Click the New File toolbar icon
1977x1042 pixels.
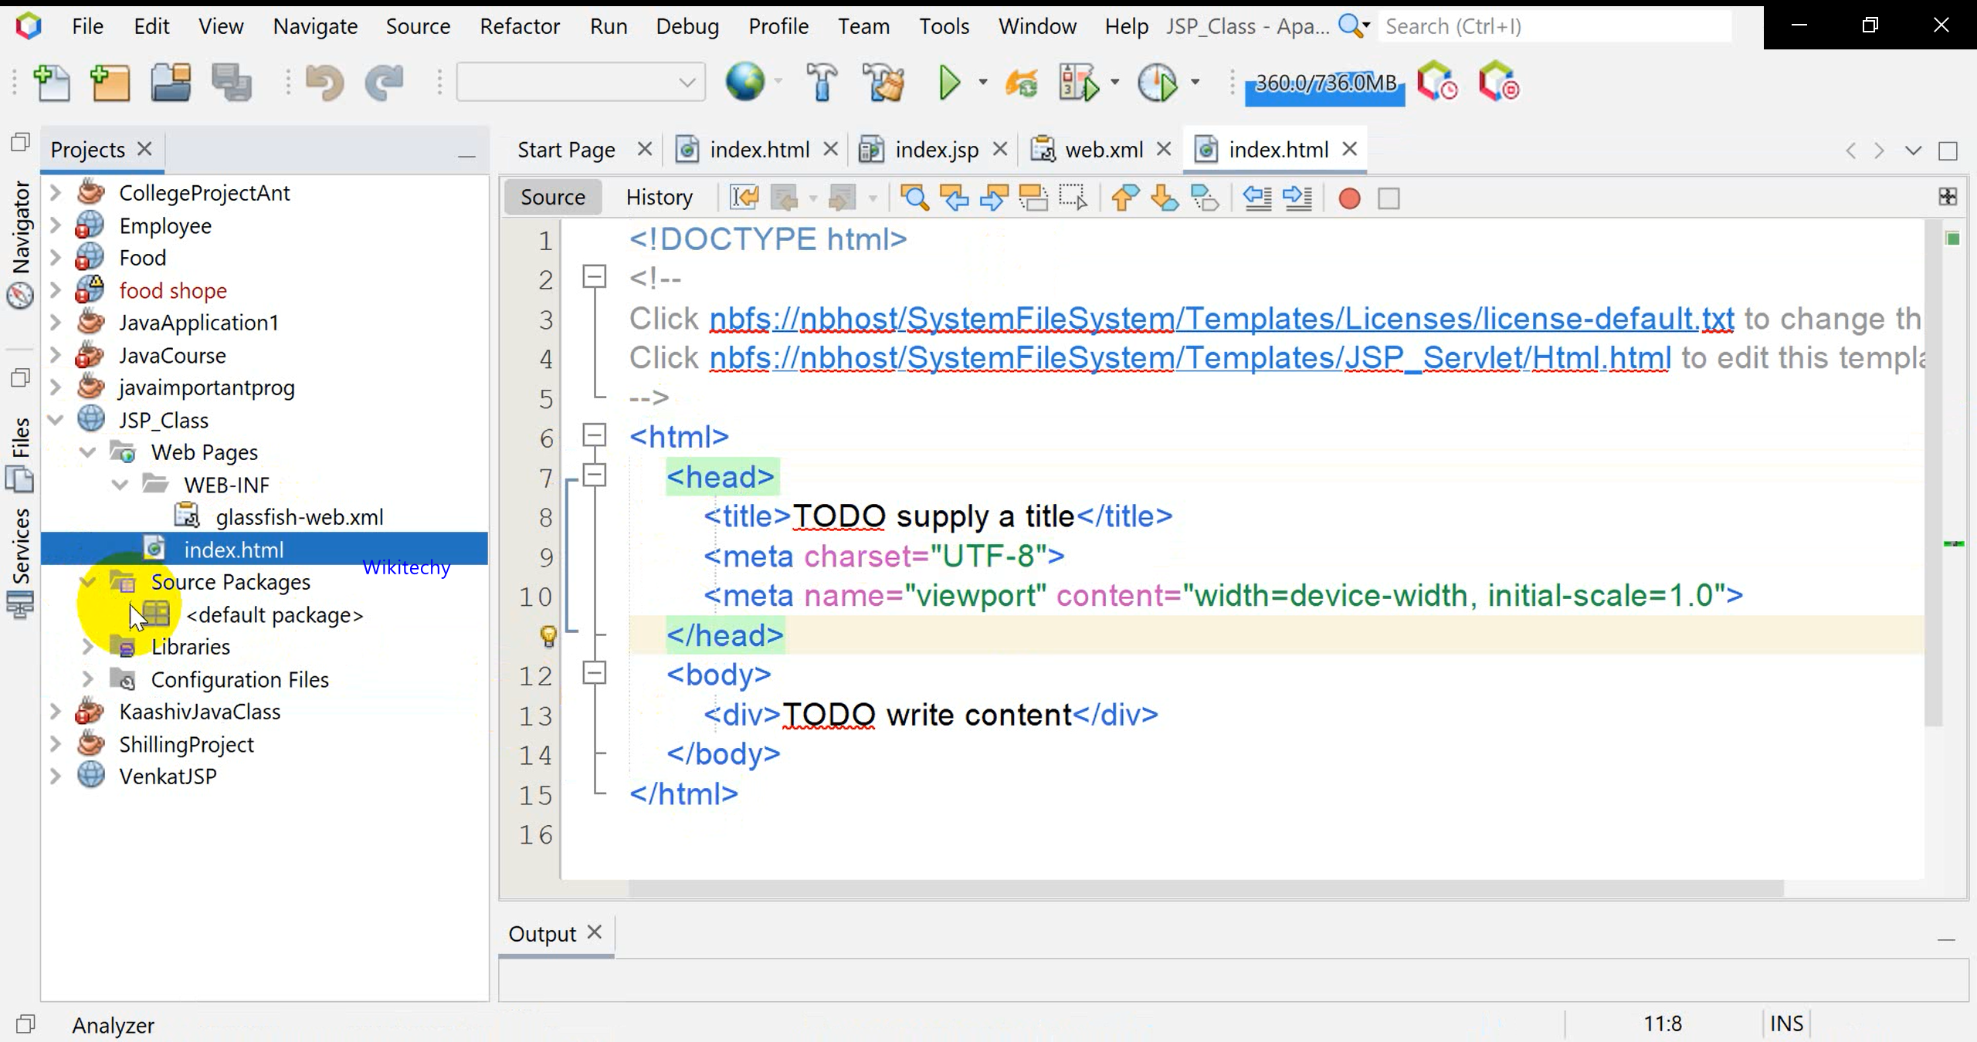[x=52, y=83]
